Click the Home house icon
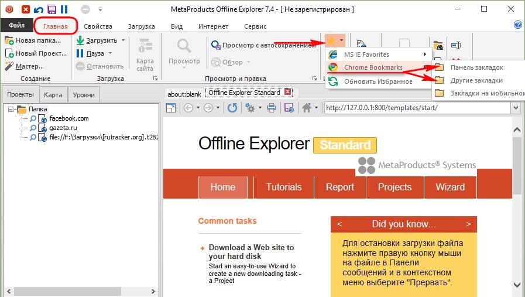Screen dimensions: 525x297 306,108
